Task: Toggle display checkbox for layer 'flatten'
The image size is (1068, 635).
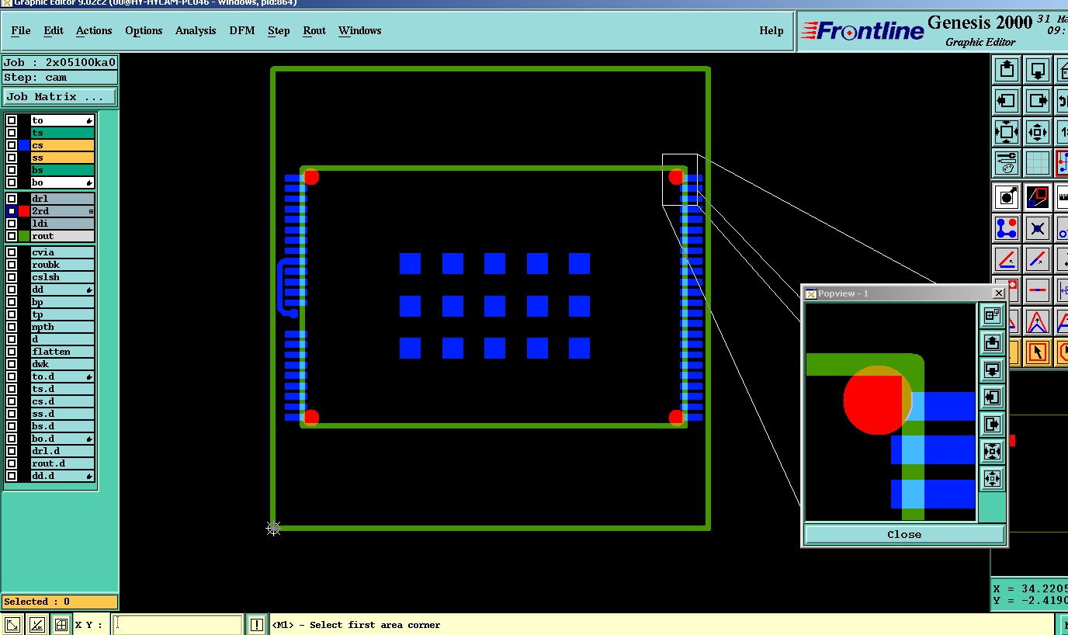Action: click(12, 352)
